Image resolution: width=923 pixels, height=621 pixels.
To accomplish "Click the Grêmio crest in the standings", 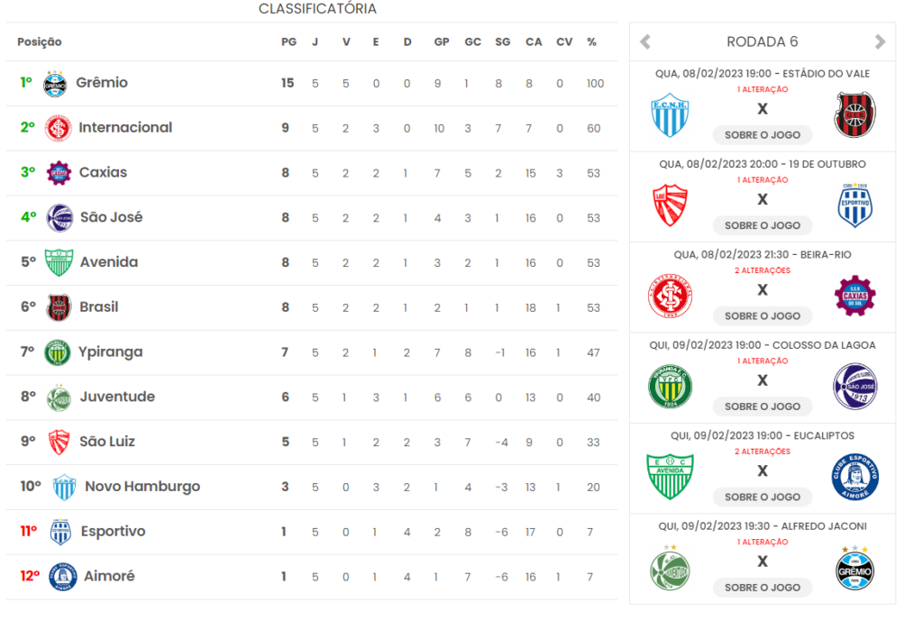I will pos(55,84).
